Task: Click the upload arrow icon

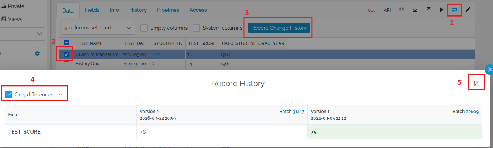Action: 429,10
